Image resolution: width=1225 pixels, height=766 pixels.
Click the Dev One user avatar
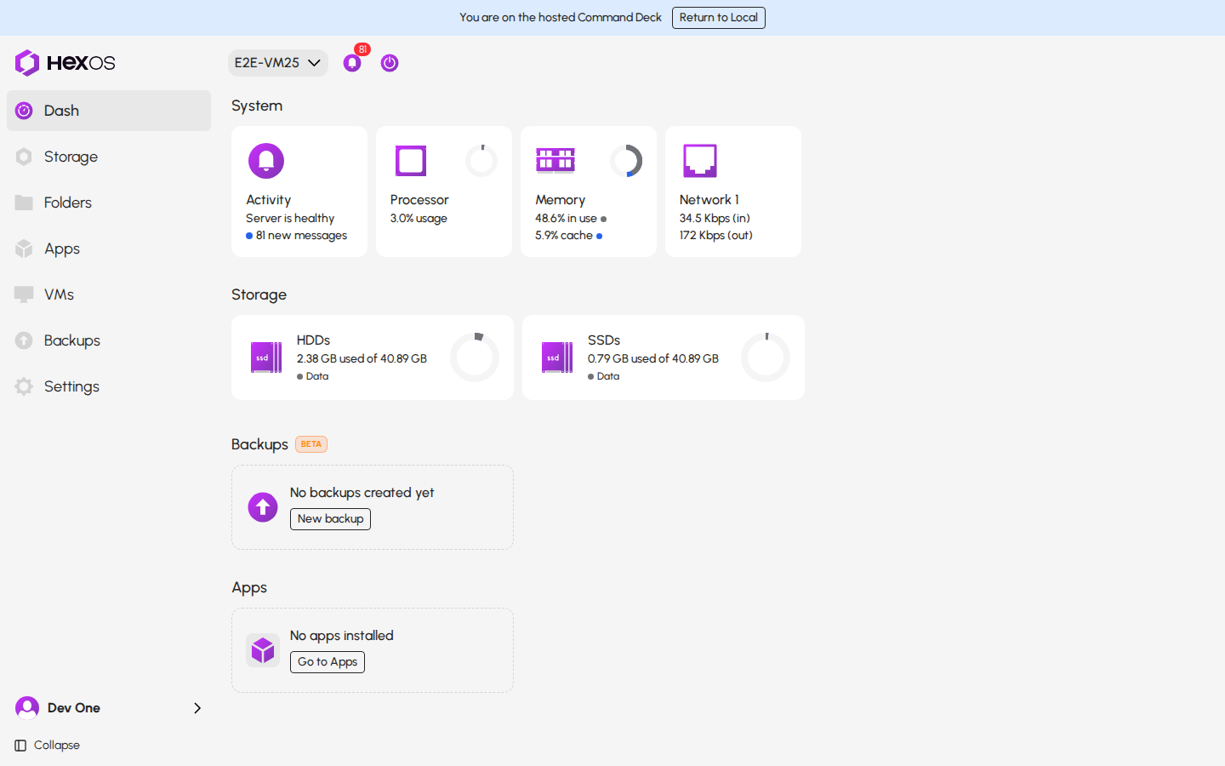(x=27, y=708)
